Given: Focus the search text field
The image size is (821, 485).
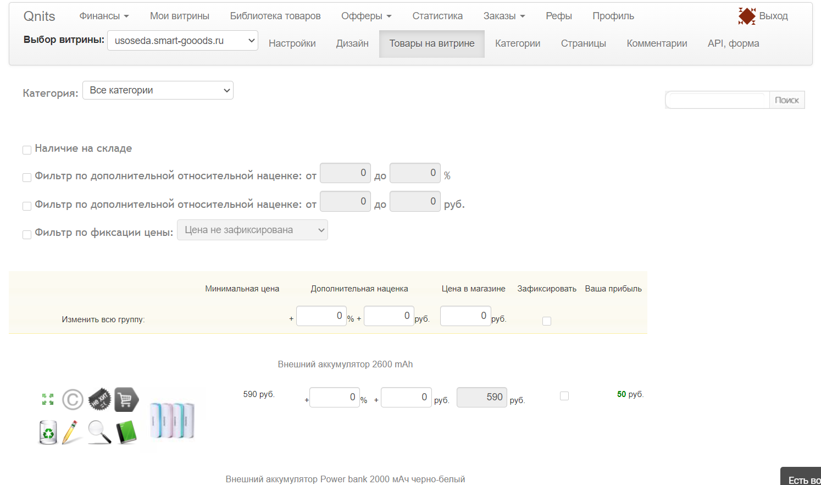Looking at the screenshot, I should (x=717, y=100).
